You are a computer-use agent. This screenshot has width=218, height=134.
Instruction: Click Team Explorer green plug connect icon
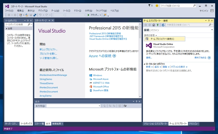tap(158, 25)
